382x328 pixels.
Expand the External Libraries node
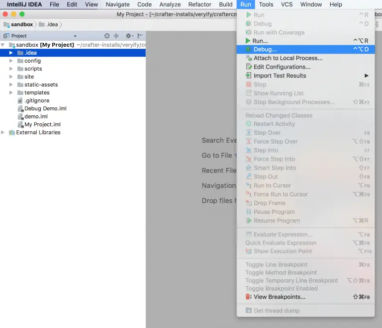coord(3,133)
